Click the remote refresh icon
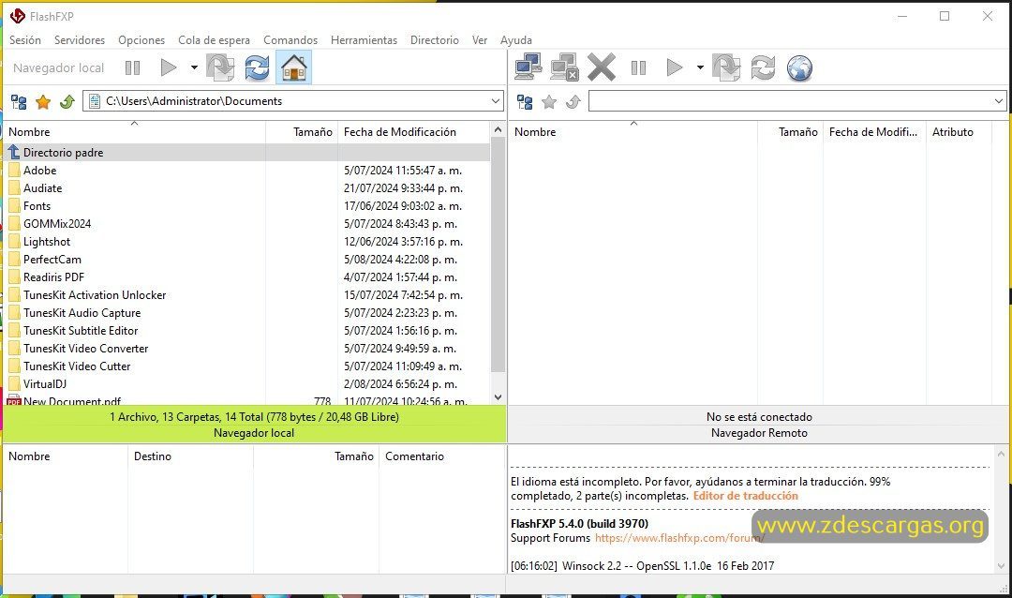This screenshot has height=598, width=1012. pos(763,67)
